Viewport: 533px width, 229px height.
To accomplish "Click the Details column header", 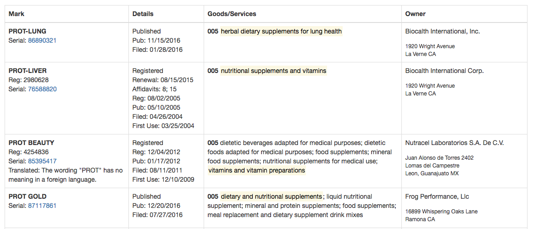I will [x=143, y=14].
